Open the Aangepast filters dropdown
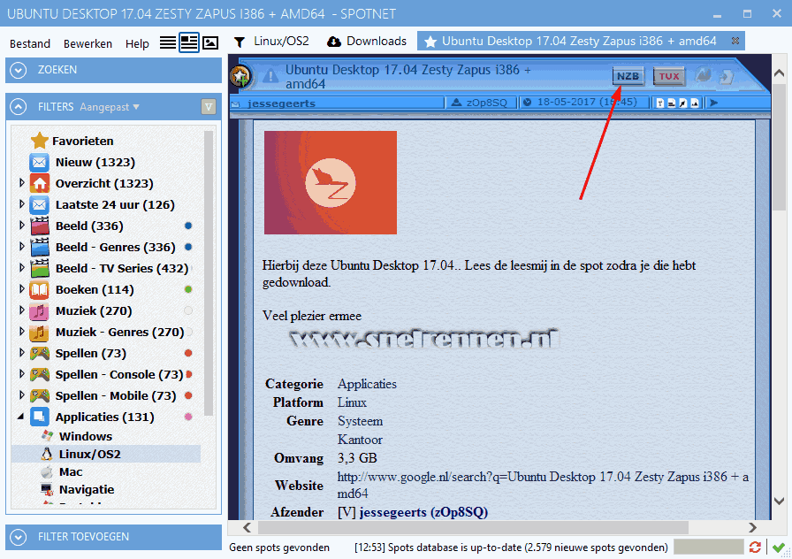Image resolution: width=792 pixels, height=559 pixels. coord(109,107)
